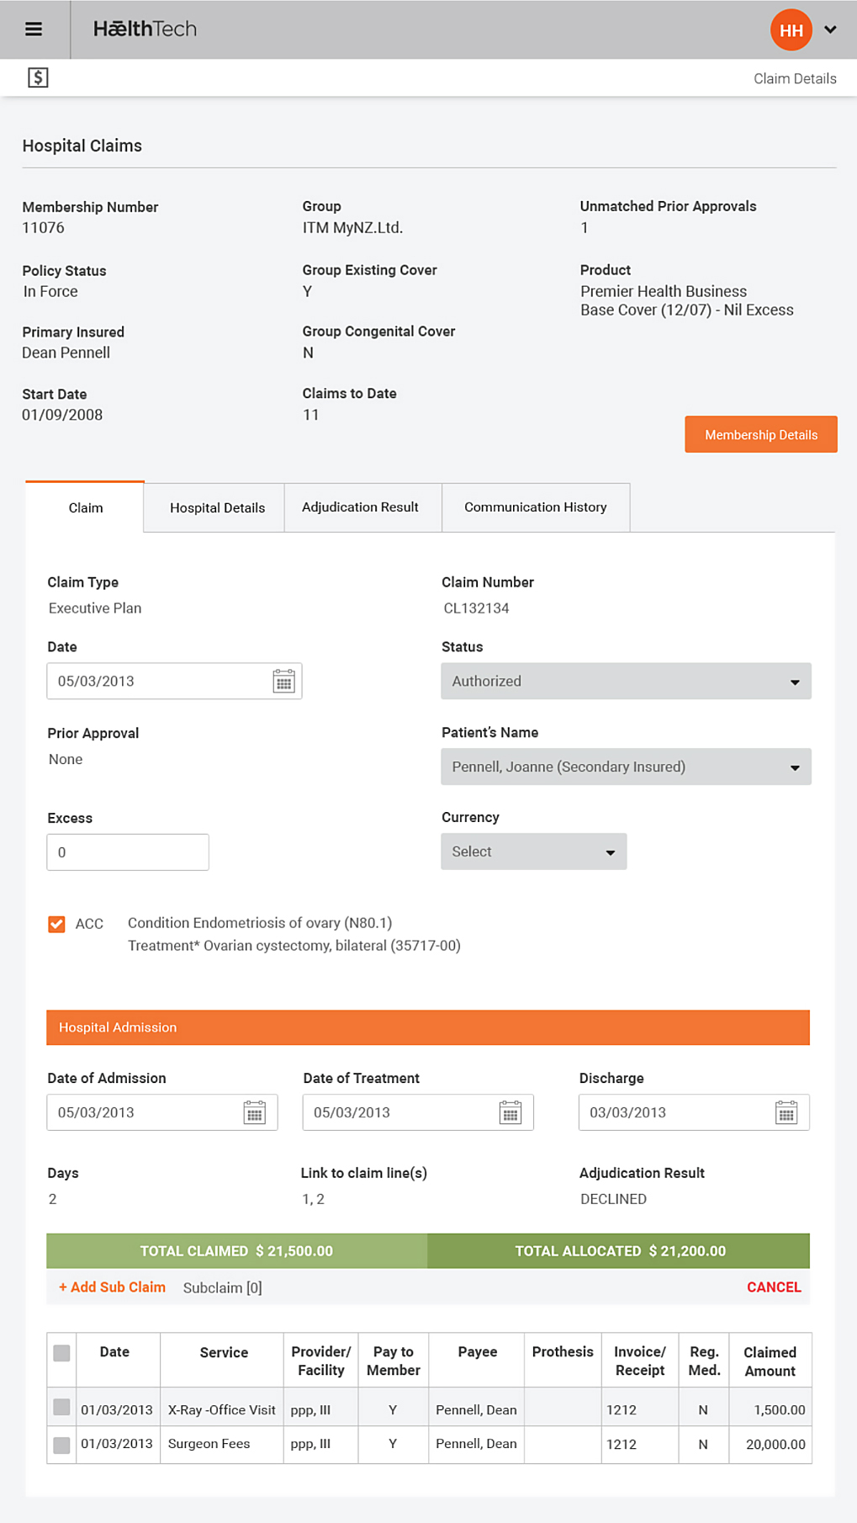Expand the user account chevron
857x1523 pixels.
click(830, 30)
